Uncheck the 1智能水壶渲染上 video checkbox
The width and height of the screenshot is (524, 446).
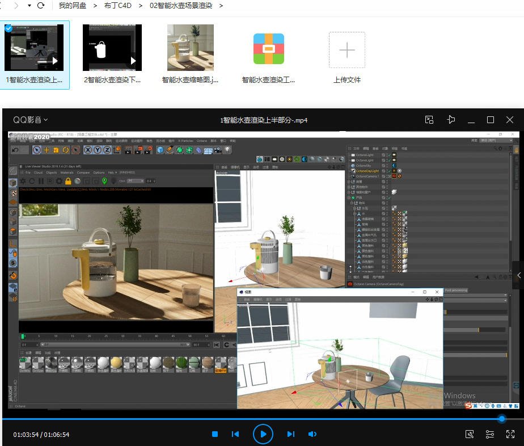click(x=9, y=28)
